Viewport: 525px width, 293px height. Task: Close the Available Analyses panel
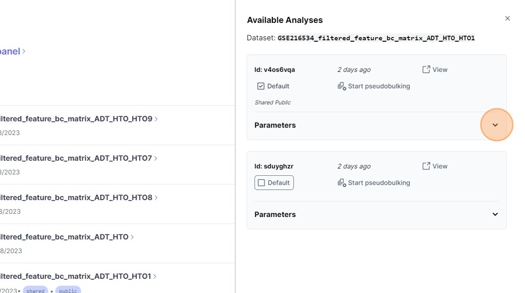click(507, 19)
